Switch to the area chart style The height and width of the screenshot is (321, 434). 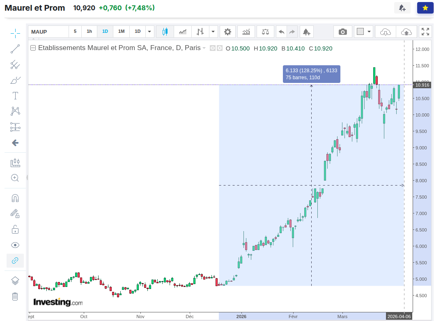[182, 32]
